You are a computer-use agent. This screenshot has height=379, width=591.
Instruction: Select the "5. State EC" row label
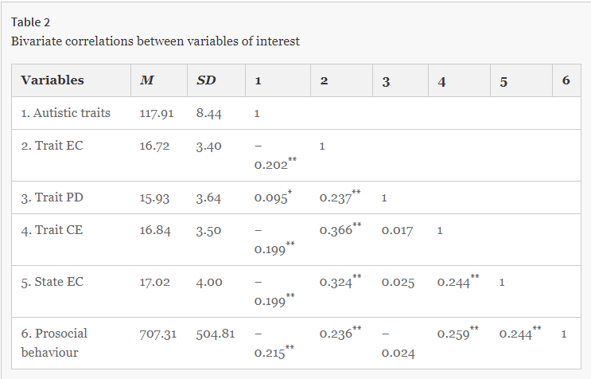click(55, 282)
